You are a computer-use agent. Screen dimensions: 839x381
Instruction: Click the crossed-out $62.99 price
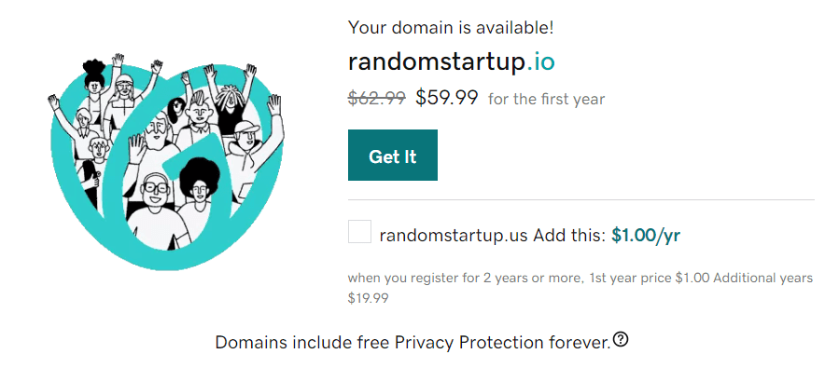tap(376, 98)
